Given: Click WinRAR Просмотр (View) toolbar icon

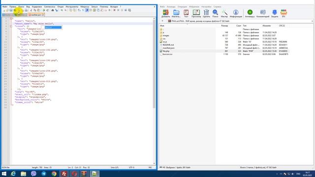Looking at the screenshot, I should point(196,13).
